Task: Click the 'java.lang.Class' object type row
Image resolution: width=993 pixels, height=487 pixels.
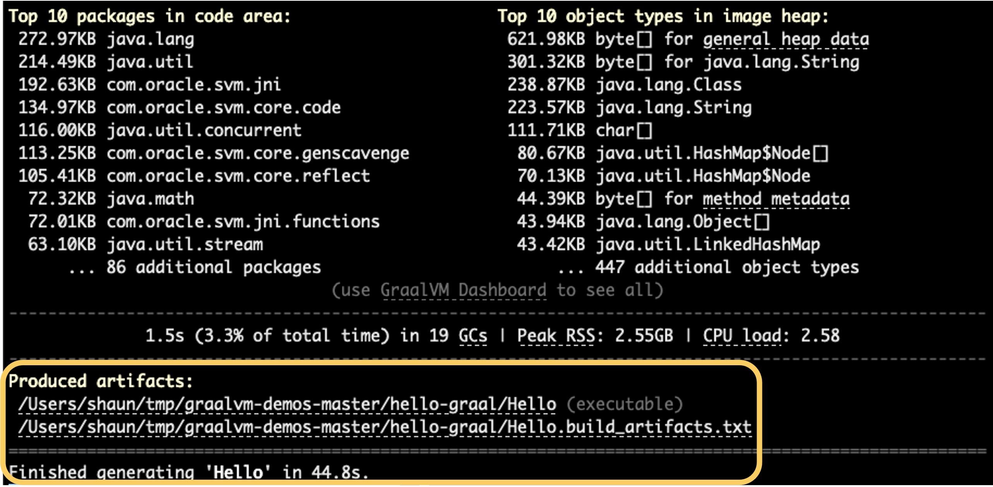Action: click(x=668, y=85)
